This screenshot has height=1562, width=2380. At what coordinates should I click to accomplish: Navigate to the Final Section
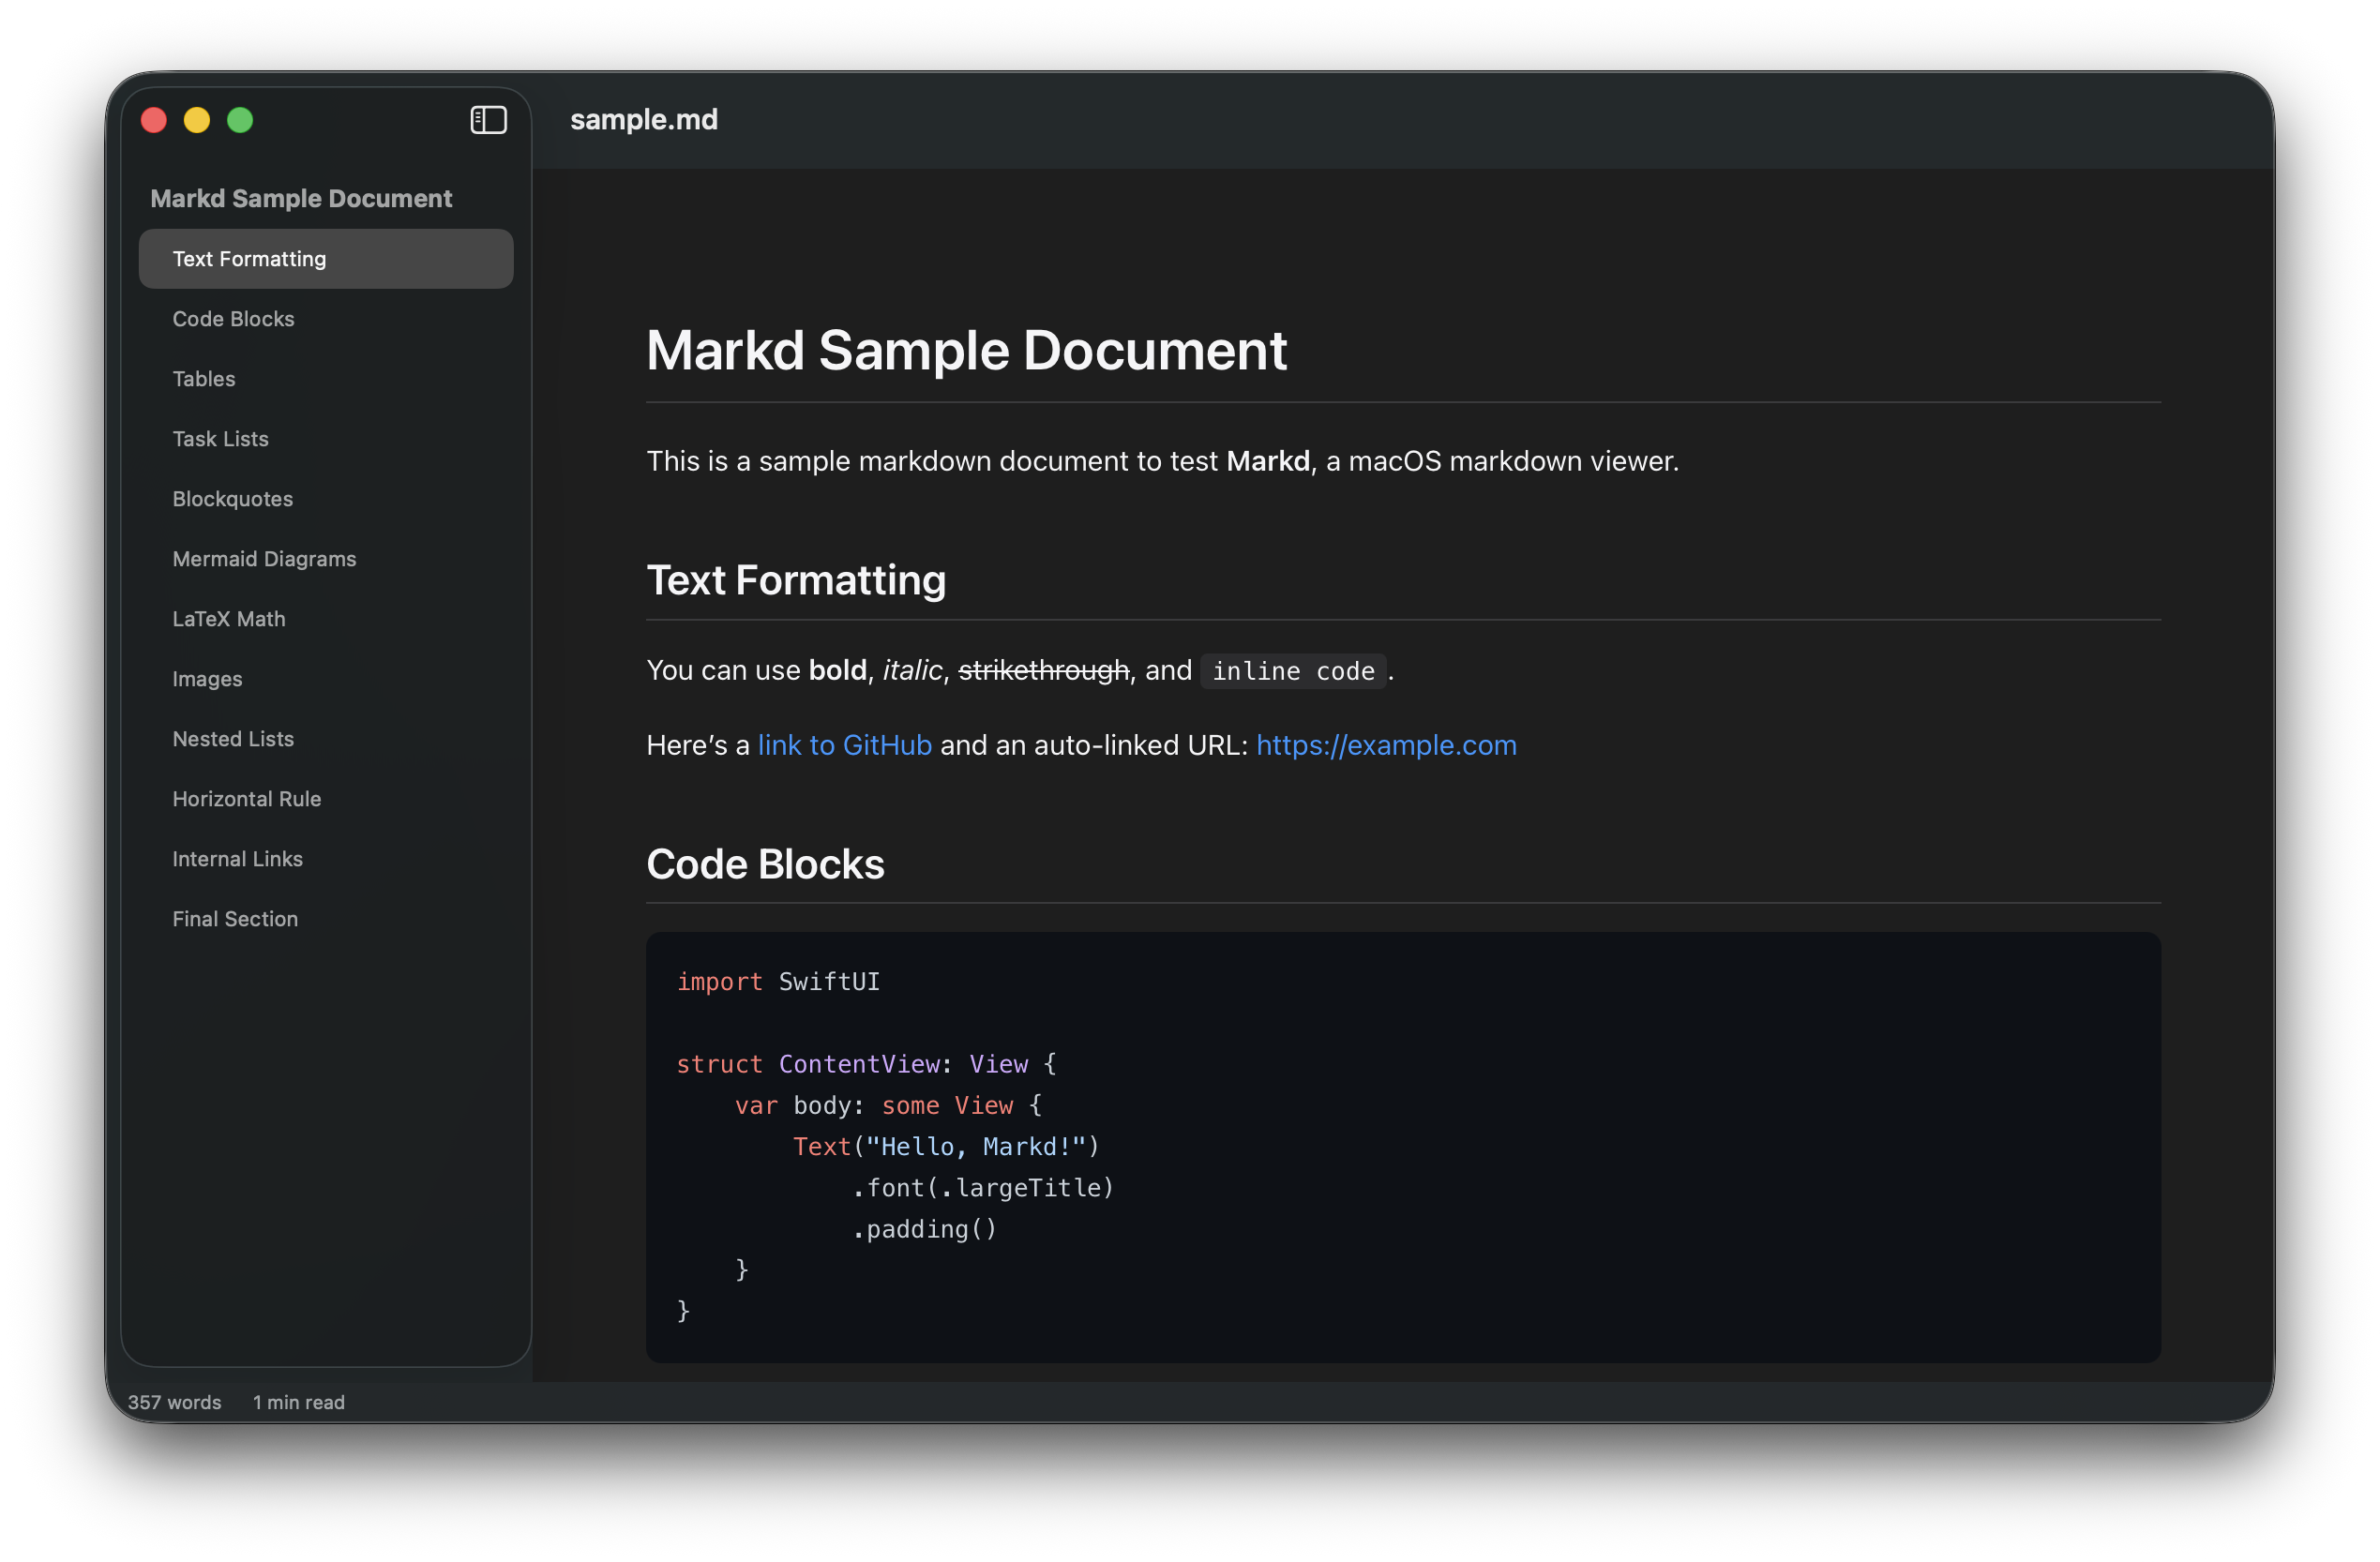coord(235,918)
